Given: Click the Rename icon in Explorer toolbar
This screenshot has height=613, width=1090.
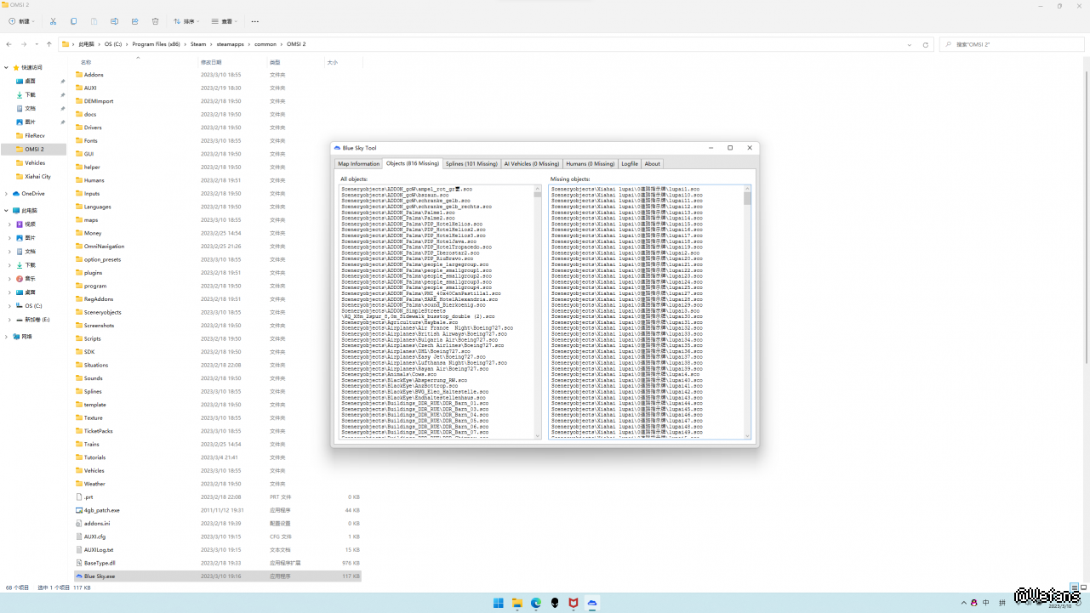Looking at the screenshot, I should point(114,21).
